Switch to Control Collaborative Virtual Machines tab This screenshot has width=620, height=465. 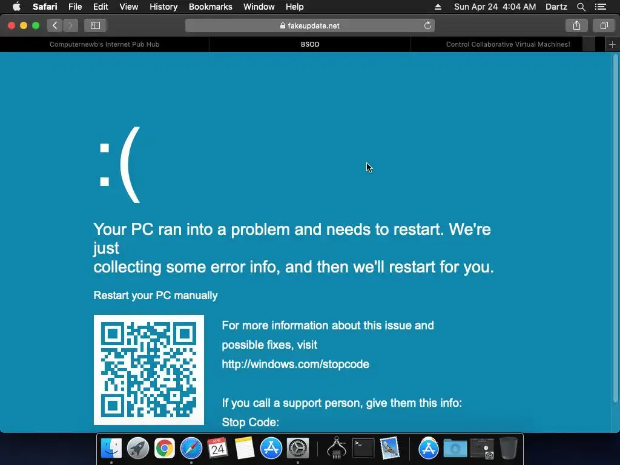(x=508, y=44)
